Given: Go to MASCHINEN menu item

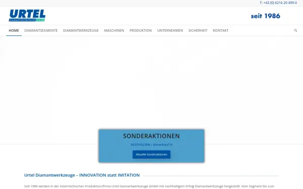Looking at the screenshot, I should pyautogui.click(x=114, y=30).
